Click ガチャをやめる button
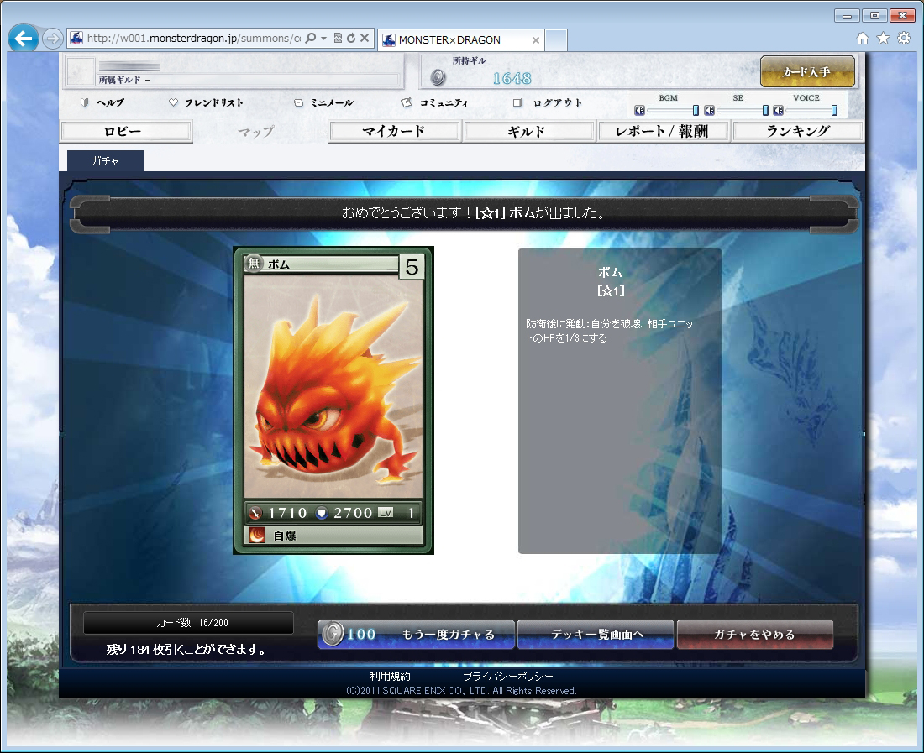924x753 pixels. (755, 634)
